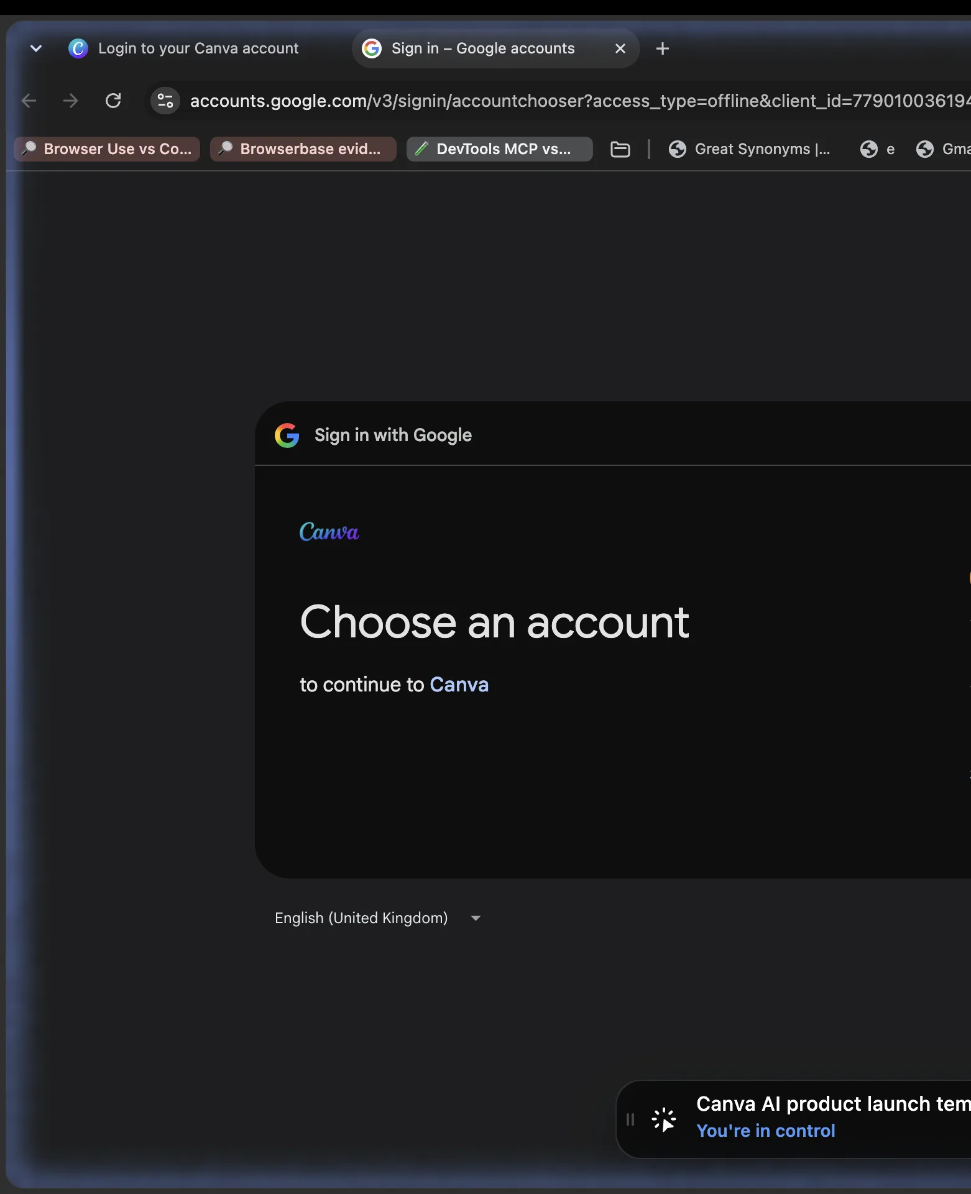
Task: Click the Sign in with Google text
Action: [393, 435]
